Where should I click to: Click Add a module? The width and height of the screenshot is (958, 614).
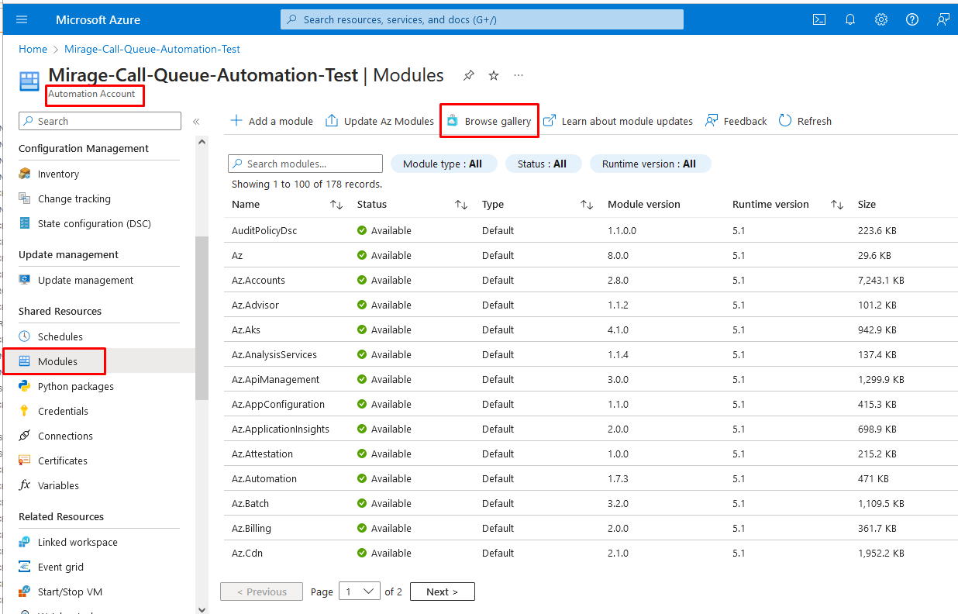271,121
